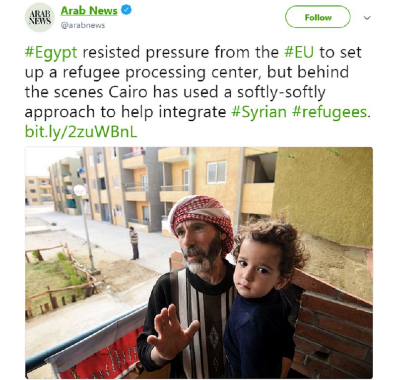Open the #EU hashtag
Screen dimensions: 397x380
[x=299, y=52]
